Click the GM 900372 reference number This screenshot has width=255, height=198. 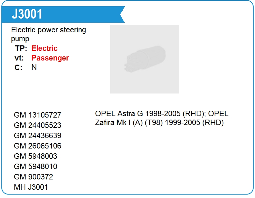pos(33,177)
